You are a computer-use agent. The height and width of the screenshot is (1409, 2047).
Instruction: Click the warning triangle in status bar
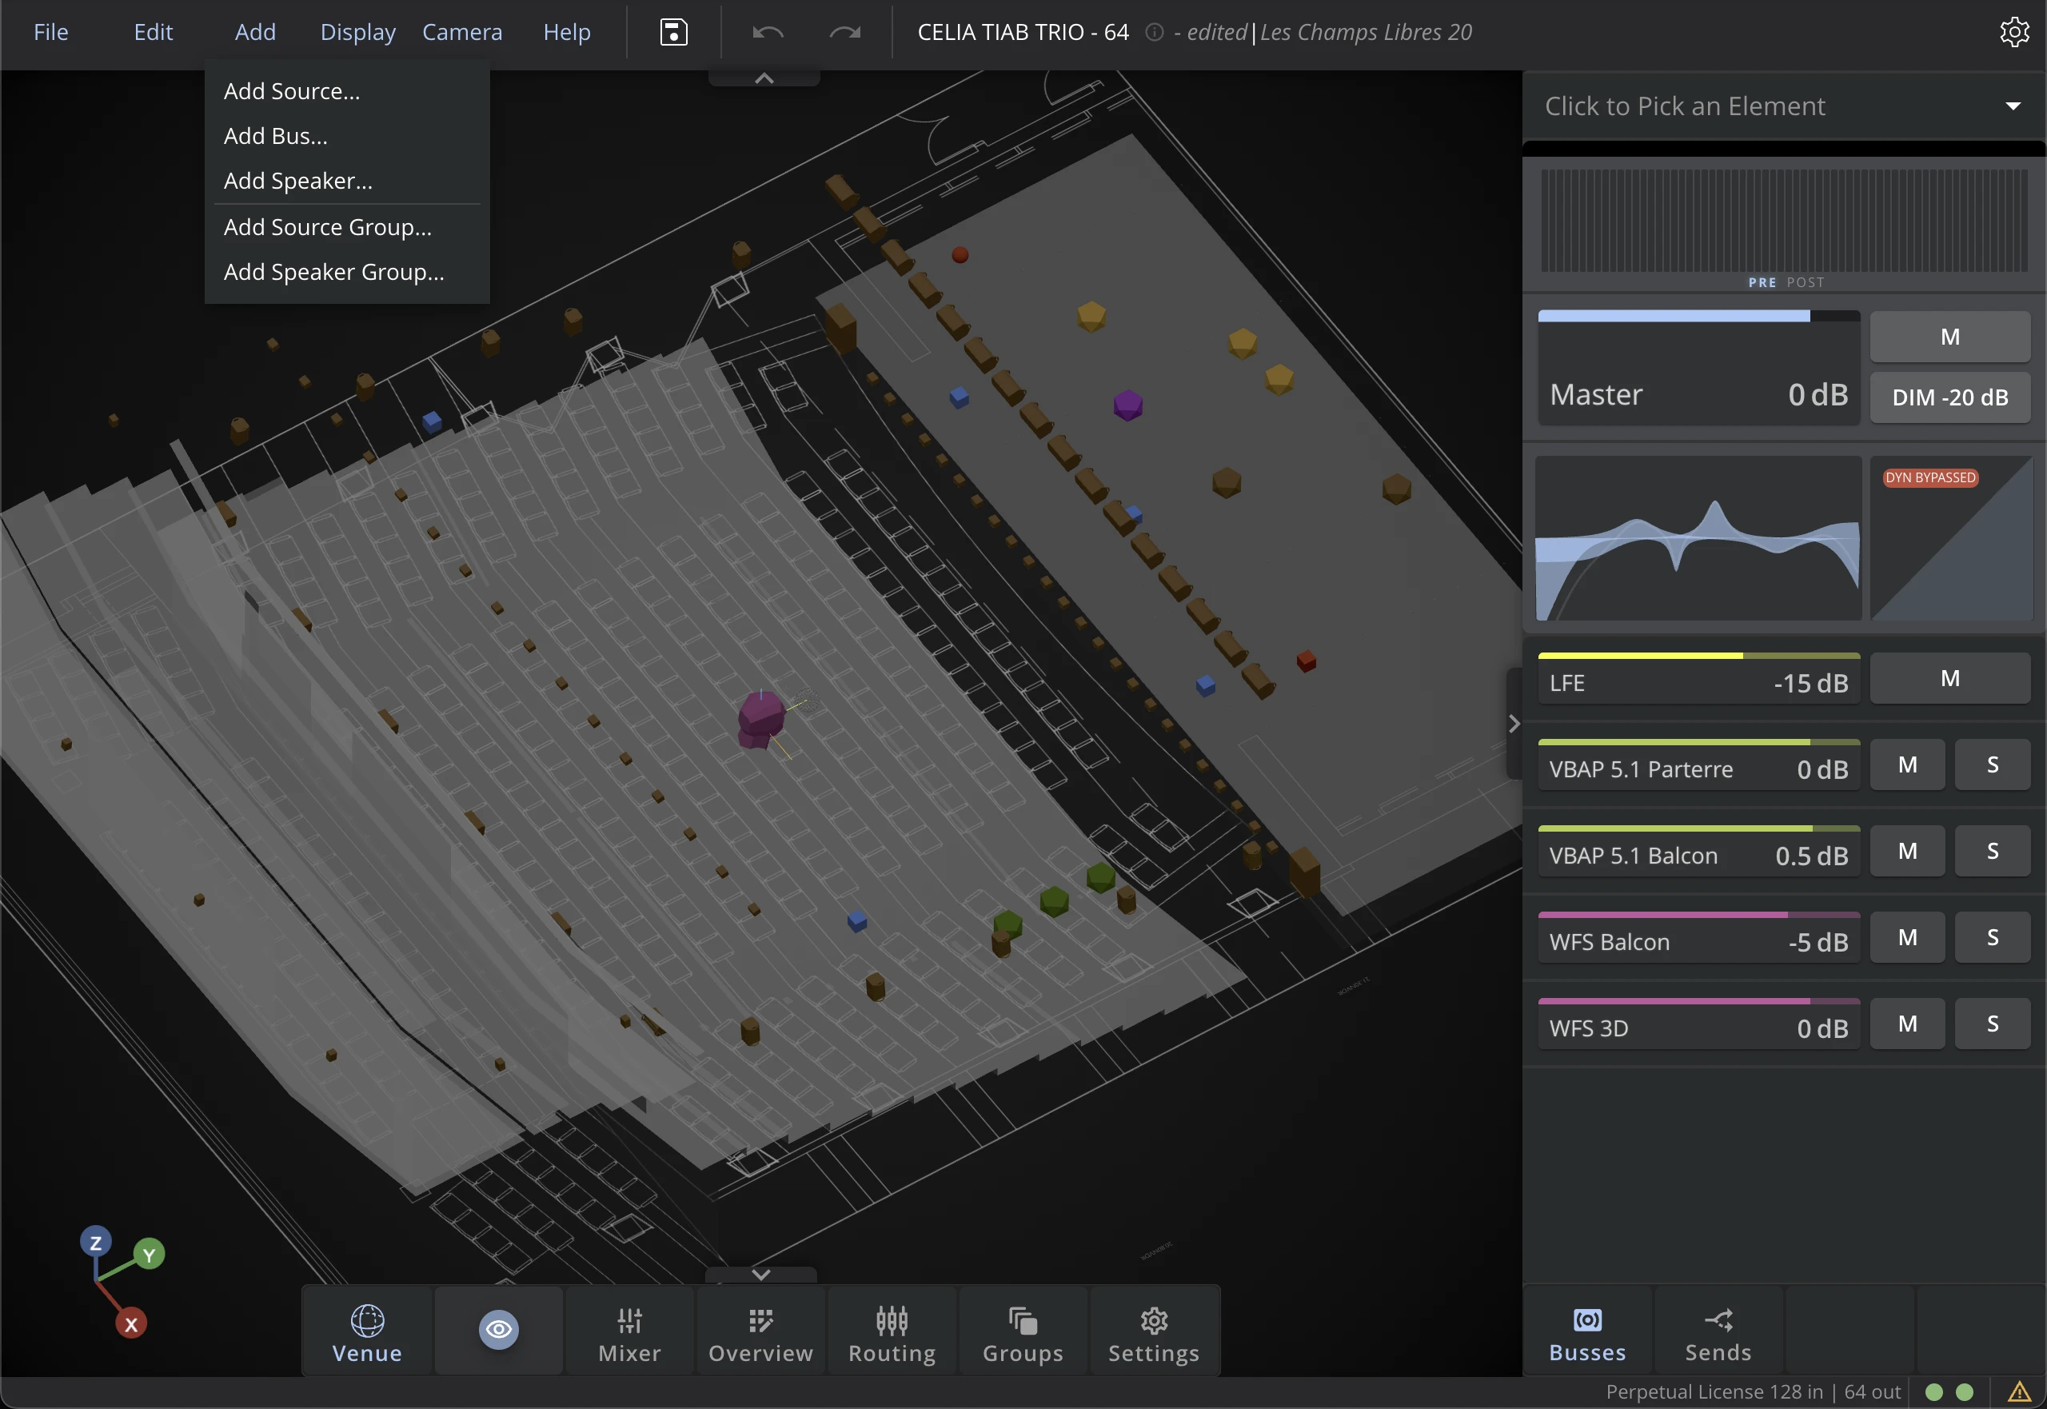click(2019, 1392)
